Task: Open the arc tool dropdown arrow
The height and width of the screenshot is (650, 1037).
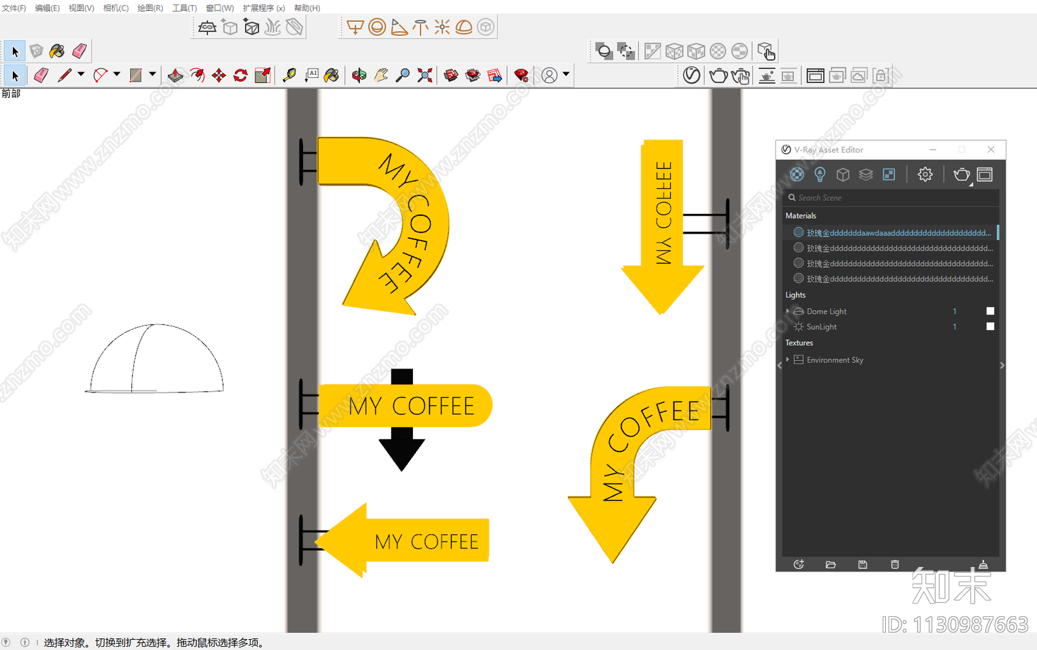Action: coord(117,74)
